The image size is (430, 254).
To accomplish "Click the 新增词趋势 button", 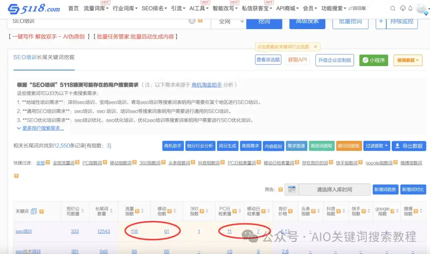I will coord(385,190).
